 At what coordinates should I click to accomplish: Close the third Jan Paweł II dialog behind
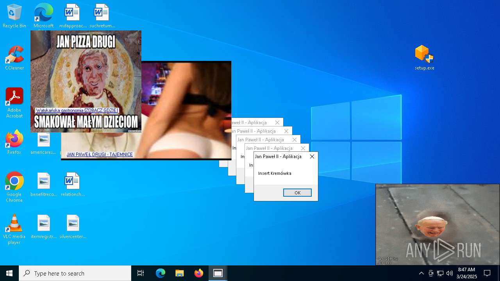click(295, 140)
